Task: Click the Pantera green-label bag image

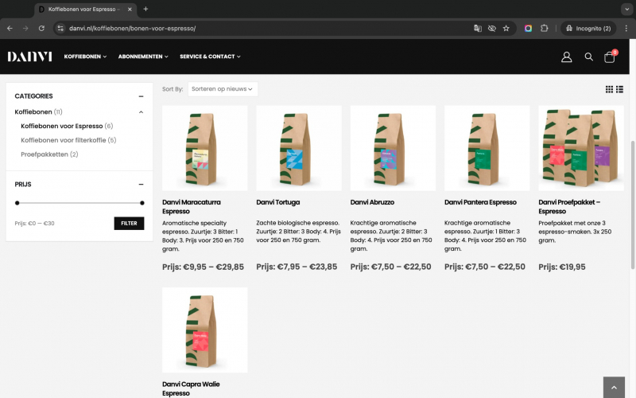Action: 487,148
